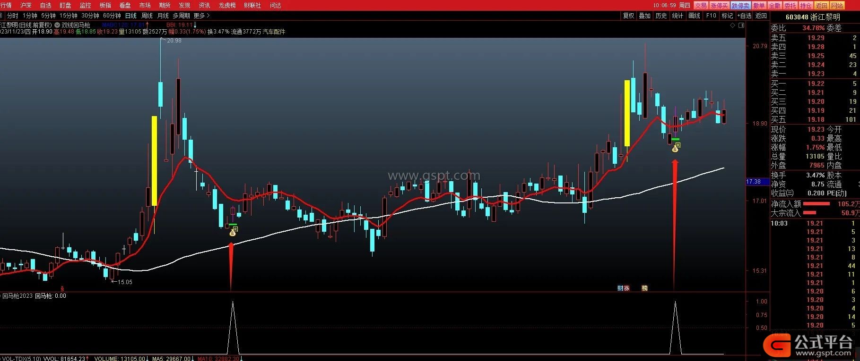Click the 委托 orders button

click(x=790, y=6)
